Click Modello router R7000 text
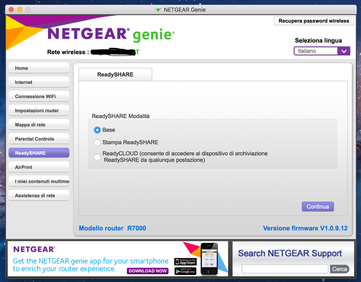Screen dimensions: 361x282 (x=112, y=228)
